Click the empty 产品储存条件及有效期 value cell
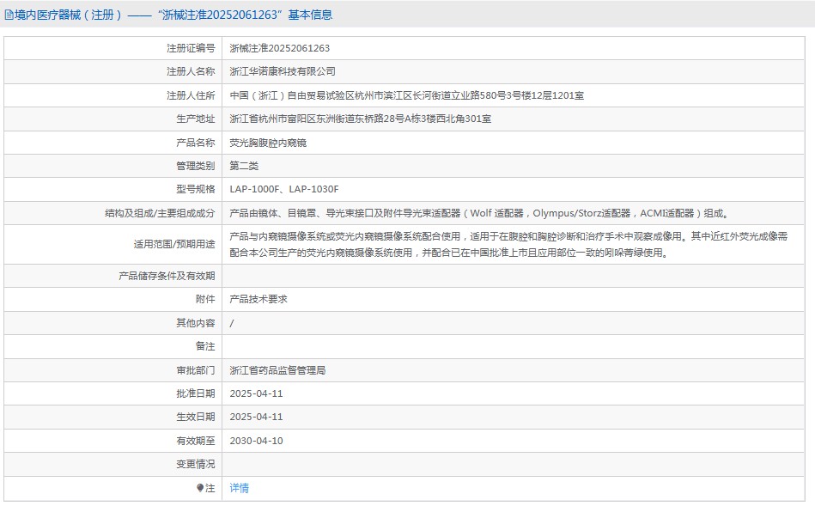 click(x=517, y=276)
